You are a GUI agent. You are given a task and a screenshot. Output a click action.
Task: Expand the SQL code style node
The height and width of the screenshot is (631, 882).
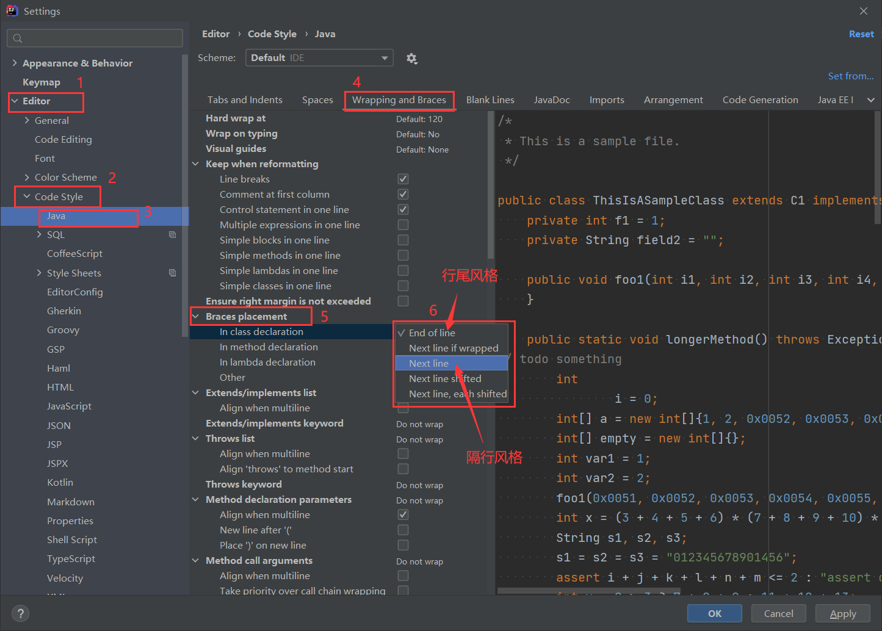(x=39, y=235)
